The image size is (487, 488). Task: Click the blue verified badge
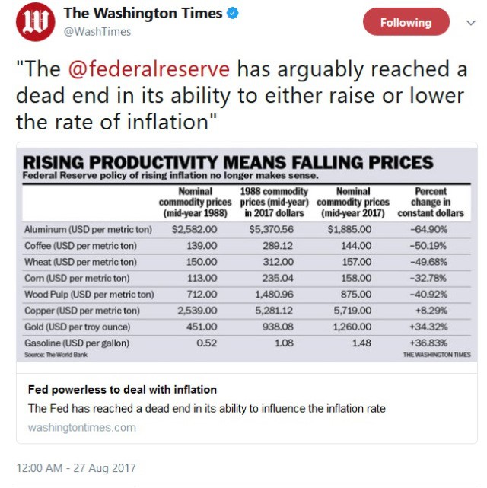click(233, 13)
